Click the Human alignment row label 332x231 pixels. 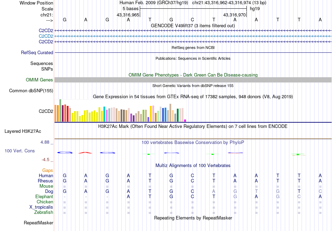[46, 175]
